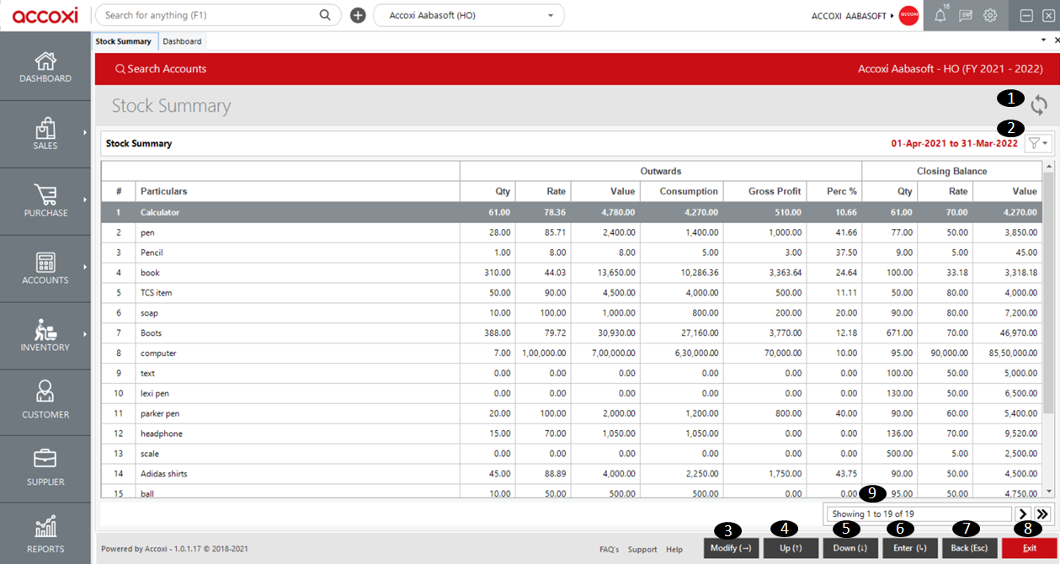
Task: Open the Customer module icon
Action: (45, 391)
